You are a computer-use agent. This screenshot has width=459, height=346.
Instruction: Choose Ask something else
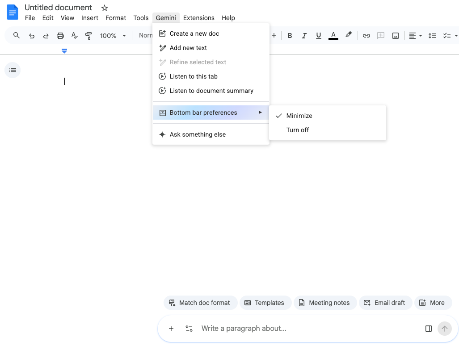pos(211,134)
